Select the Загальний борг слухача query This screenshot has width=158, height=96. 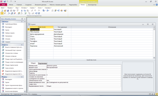click(13, 50)
